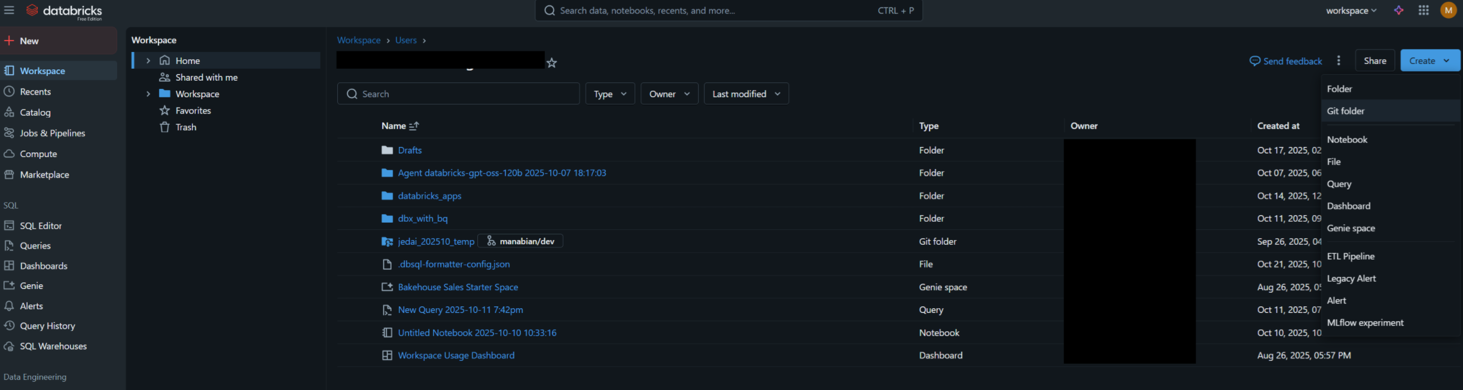Click the Workspace breadcrumb link
Image resolution: width=1463 pixels, height=390 pixels.
click(x=359, y=40)
